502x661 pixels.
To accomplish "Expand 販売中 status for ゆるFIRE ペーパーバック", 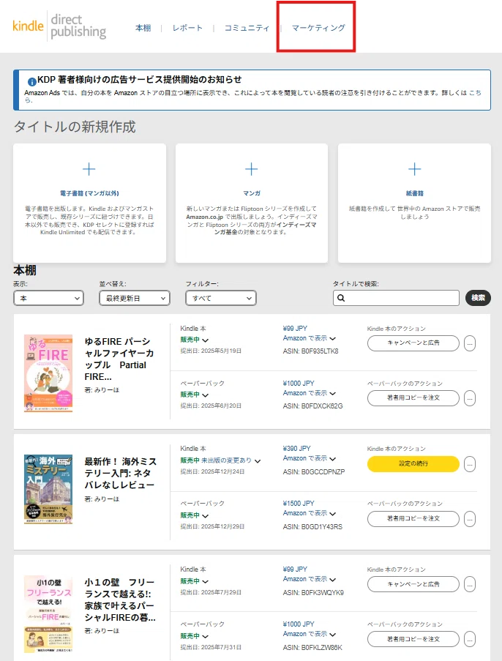I will [x=195, y=395].
